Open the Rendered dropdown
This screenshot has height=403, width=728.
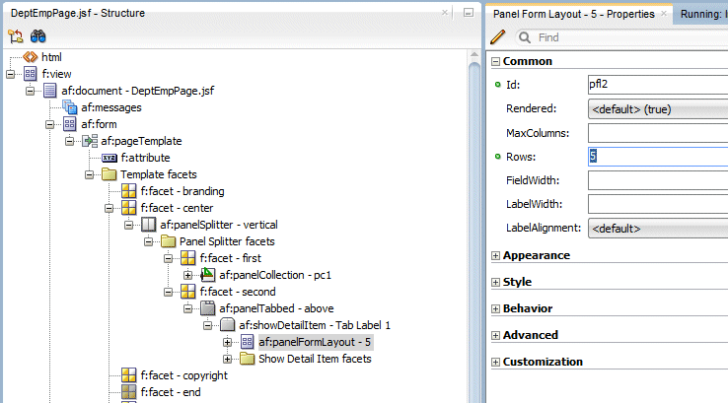coord(658,109)
